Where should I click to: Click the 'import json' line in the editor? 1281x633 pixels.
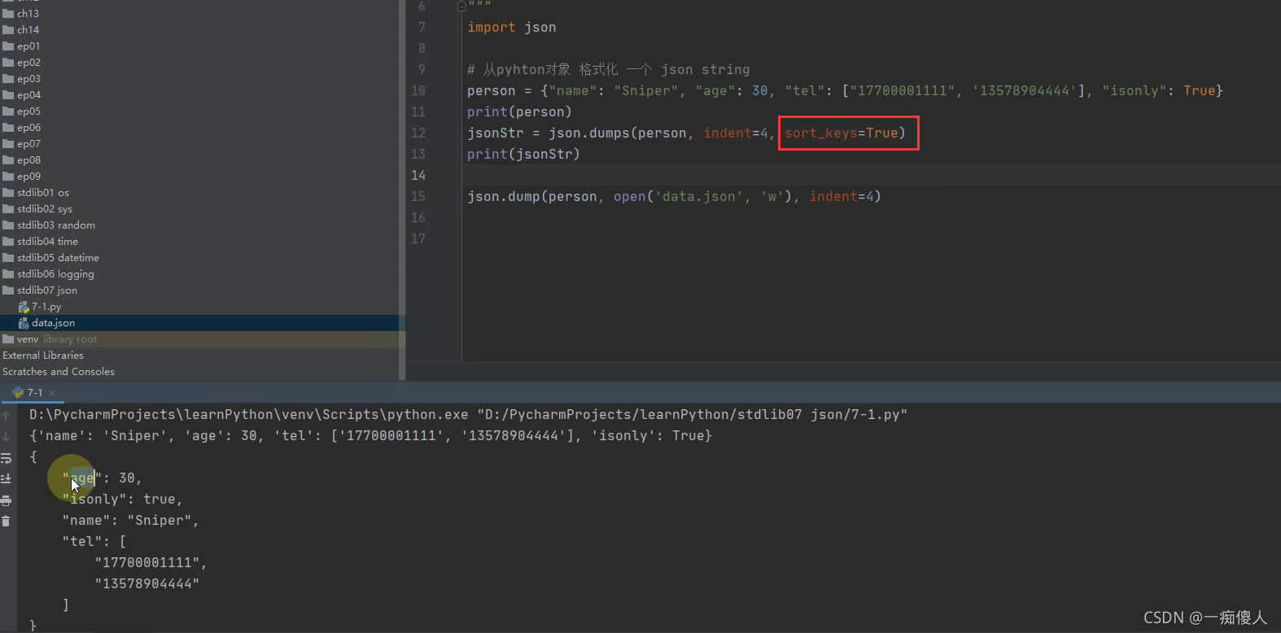[x=512, y=28]
